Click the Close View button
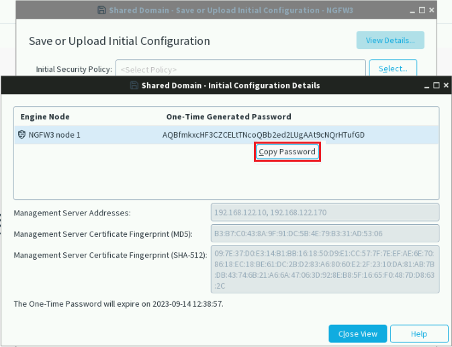The height and width of the screenshot is (347, 452). [357, 334]
